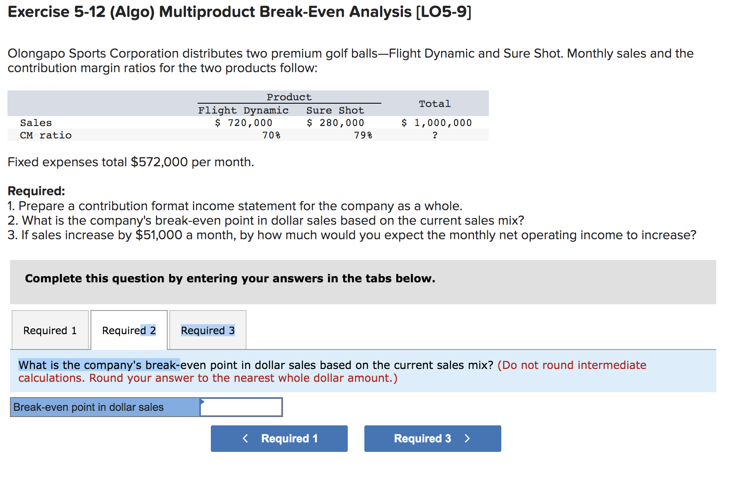Select the Product header above the table columns
The height and width of the screenshot is (495, 742).
coord(289,97)
